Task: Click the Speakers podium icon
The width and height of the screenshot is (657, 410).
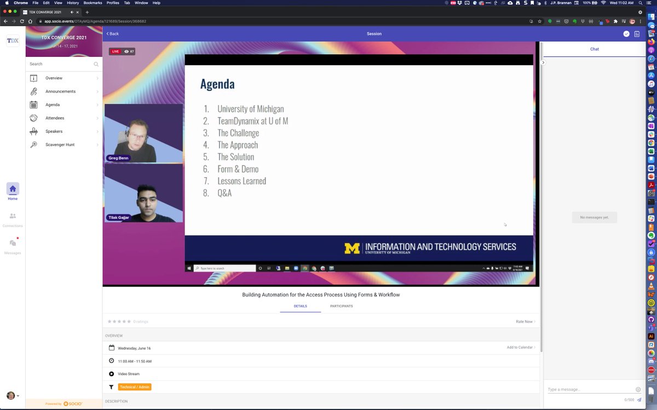Action: [x=33, y=131]
